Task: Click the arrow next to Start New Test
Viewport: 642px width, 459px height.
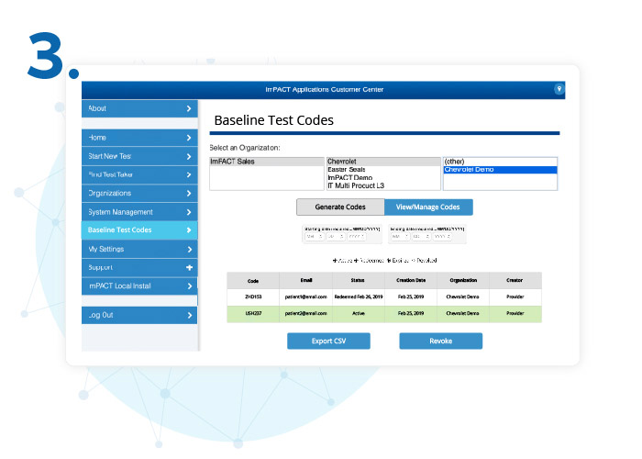Action: tap(189, 157)
